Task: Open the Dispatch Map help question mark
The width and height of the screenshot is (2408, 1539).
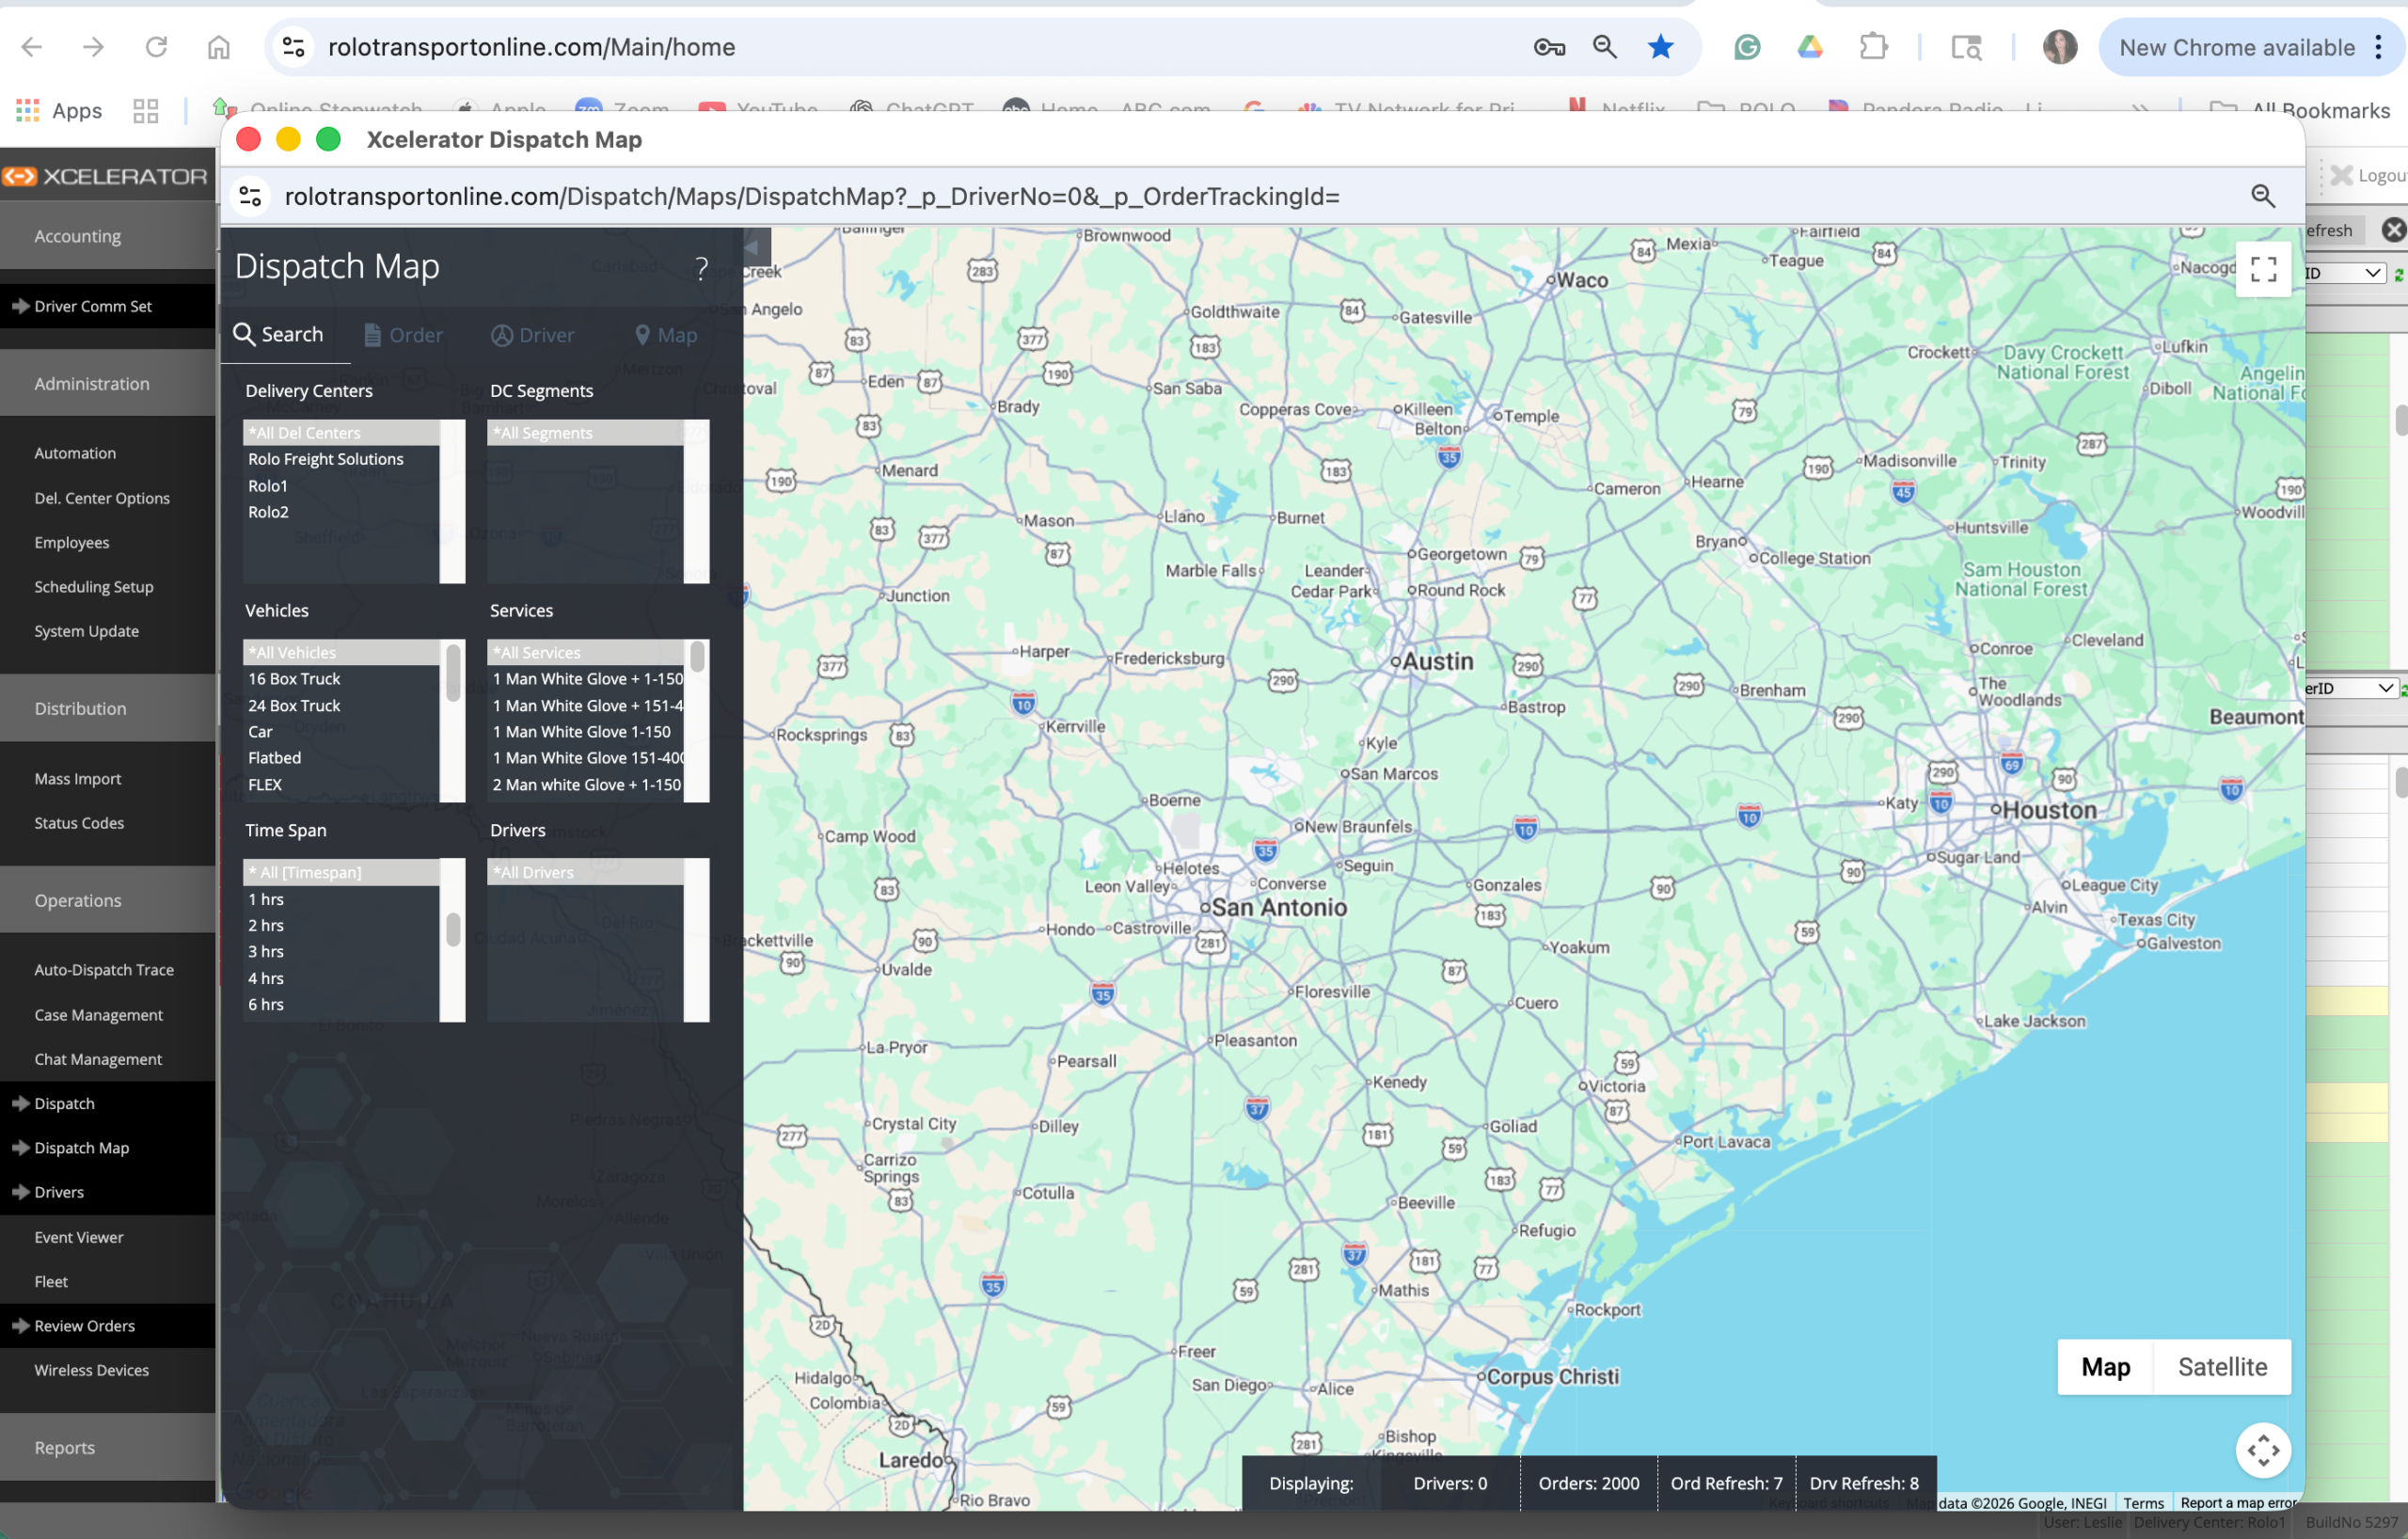Action: 701,268
